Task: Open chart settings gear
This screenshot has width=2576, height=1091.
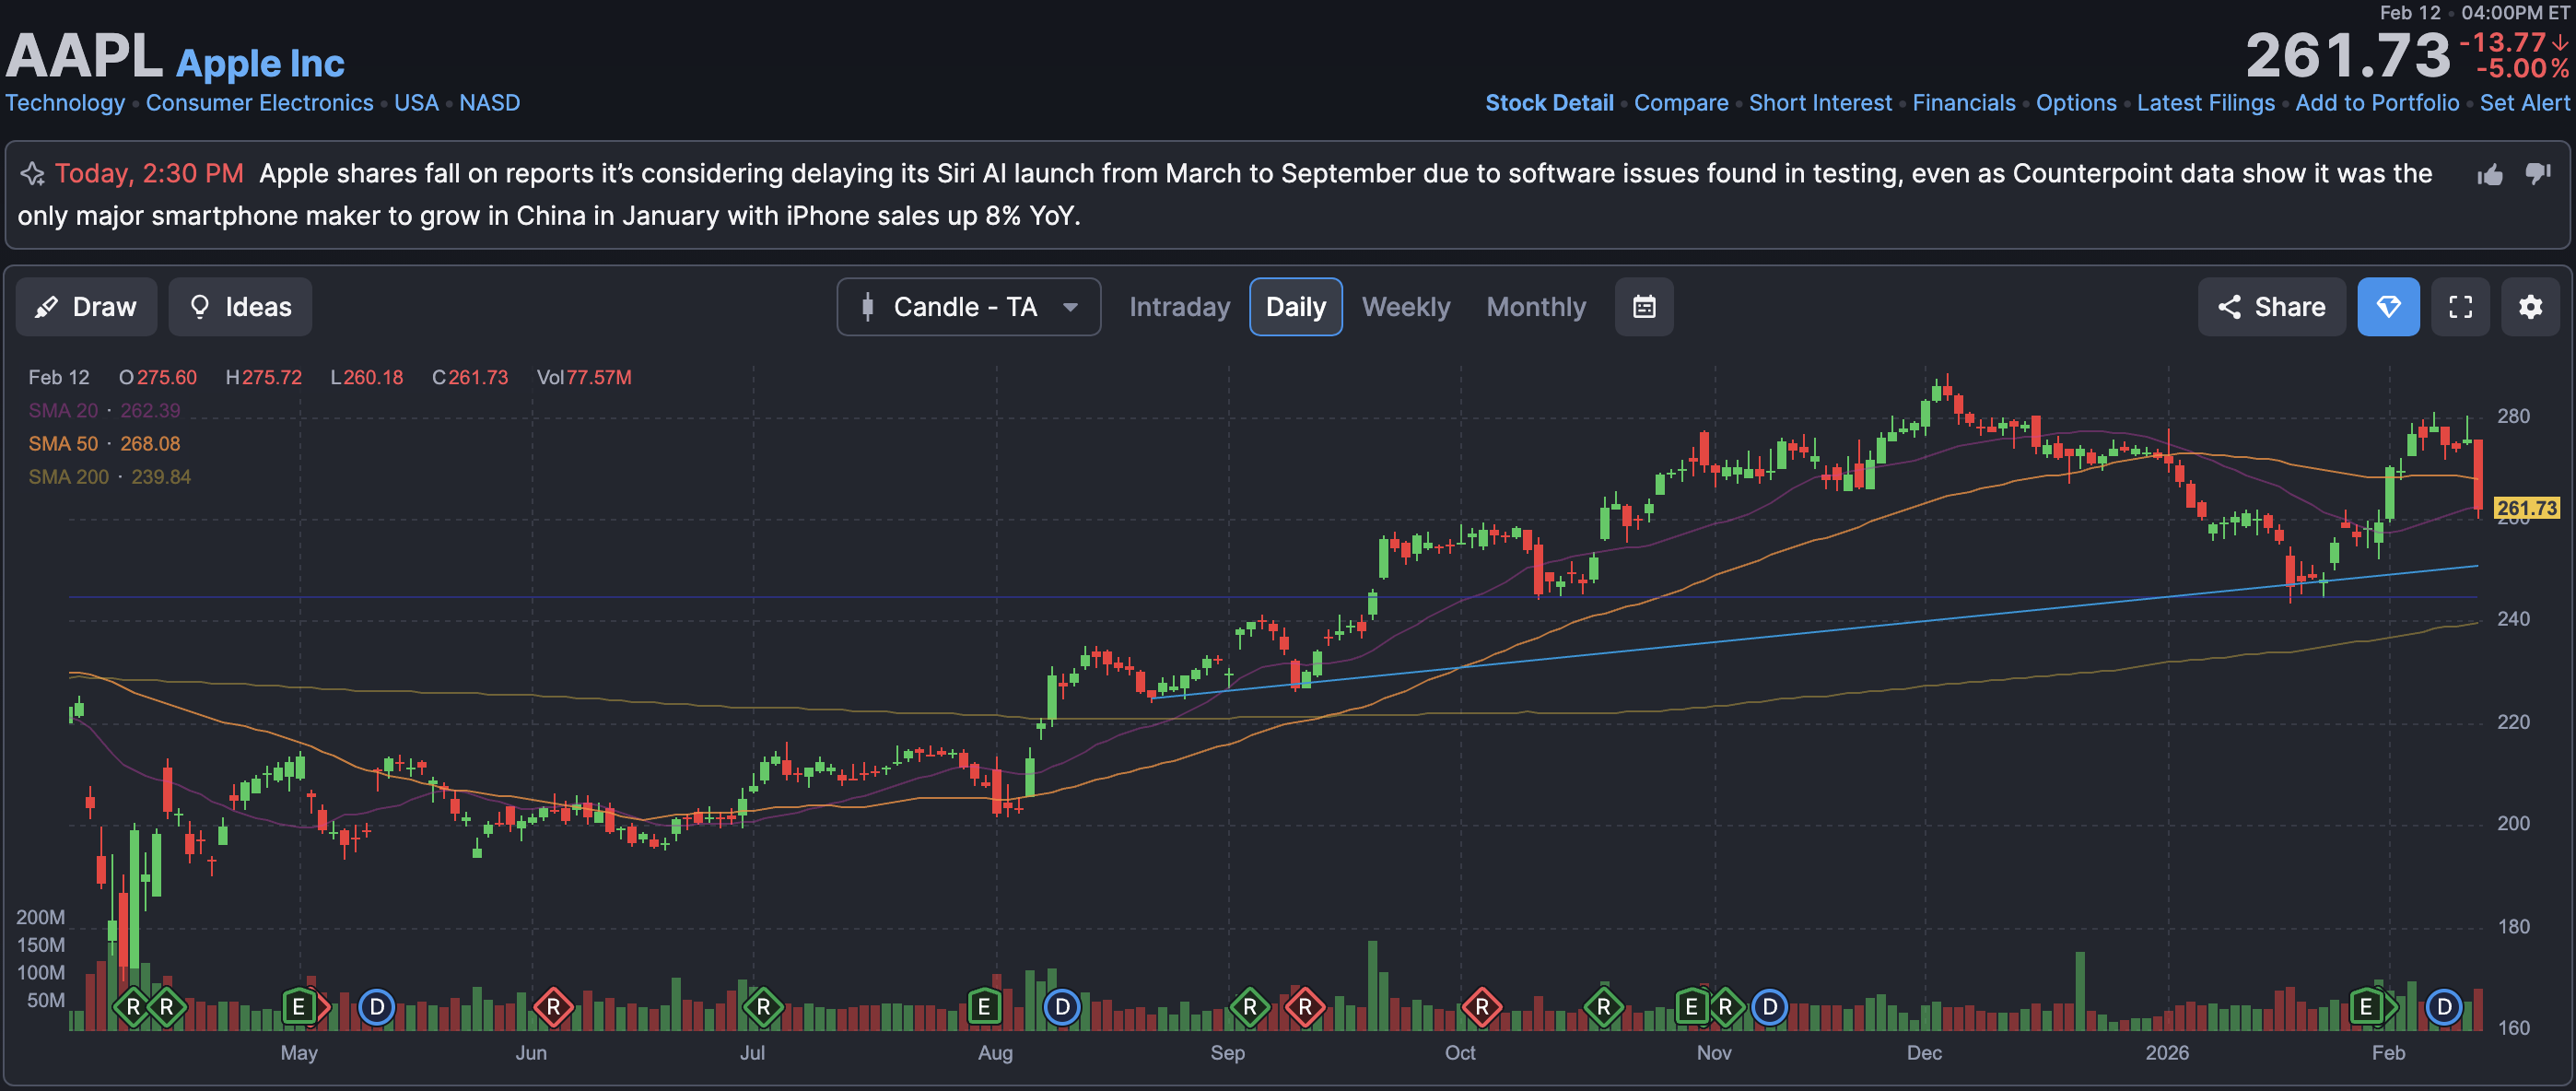Action: click(2530, 307)
